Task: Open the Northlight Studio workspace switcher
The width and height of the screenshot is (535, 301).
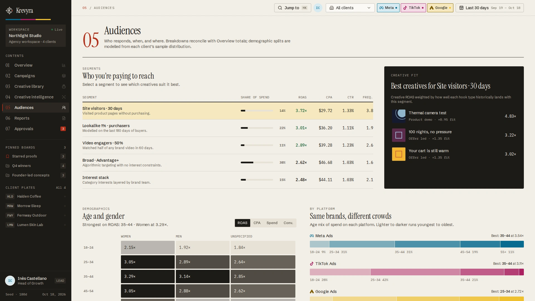Action: (x=36, y=36)
